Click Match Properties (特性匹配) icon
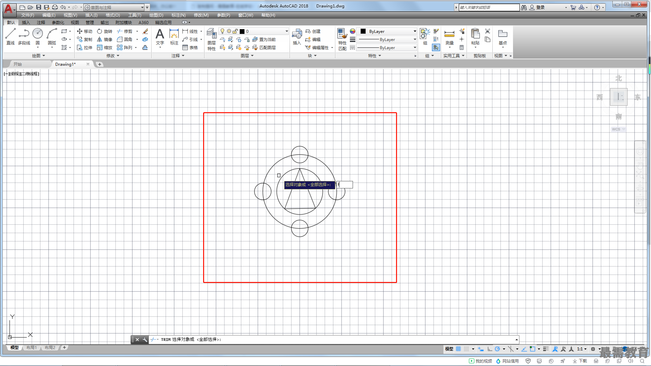Image resolution: width=651 pixels, height=366 pixels. pos(342,39)
